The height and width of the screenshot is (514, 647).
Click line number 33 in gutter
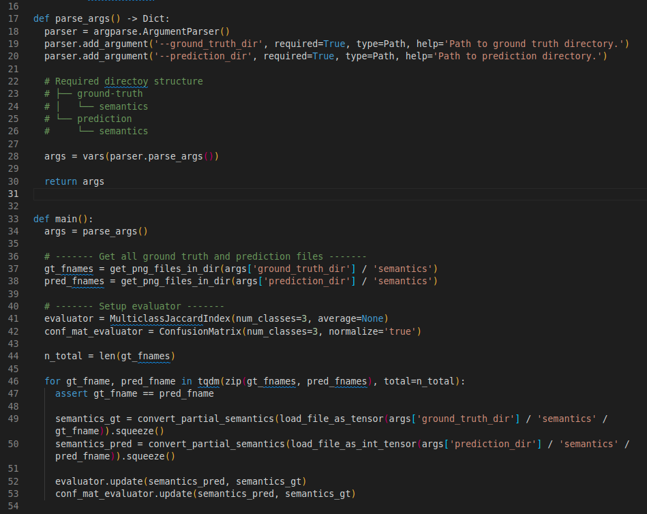coord(13,219)
